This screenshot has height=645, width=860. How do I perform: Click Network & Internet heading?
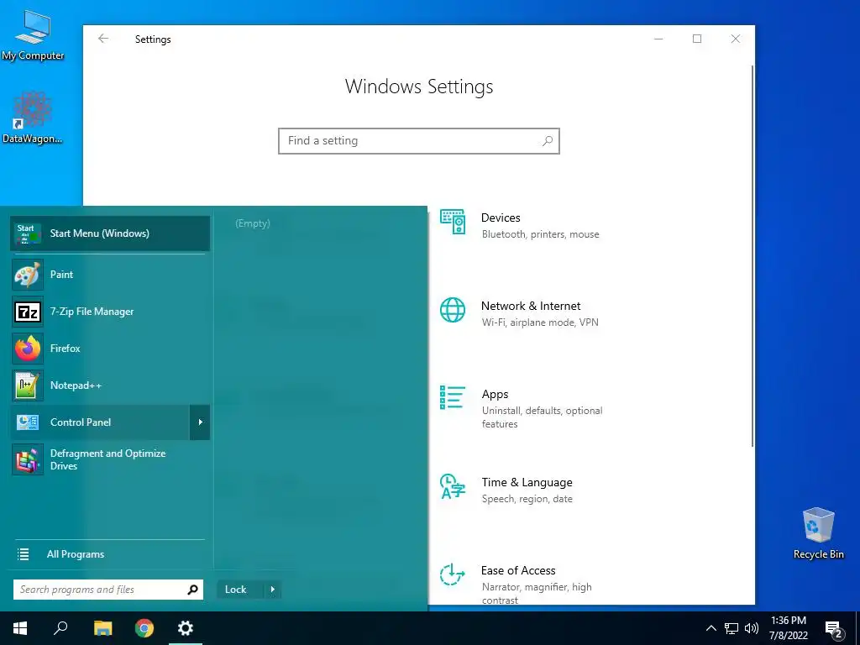coord(531,306)
